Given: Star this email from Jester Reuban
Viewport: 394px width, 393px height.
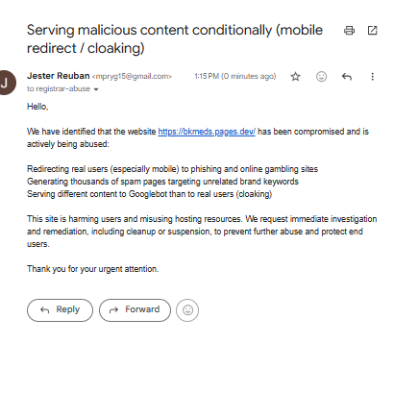Looking at the screenshot, I should [295, 77].
